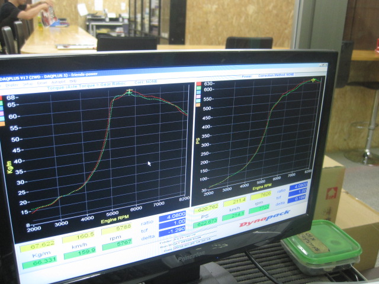
Task: Click the Dynapack logo
Action: [265, 218]
